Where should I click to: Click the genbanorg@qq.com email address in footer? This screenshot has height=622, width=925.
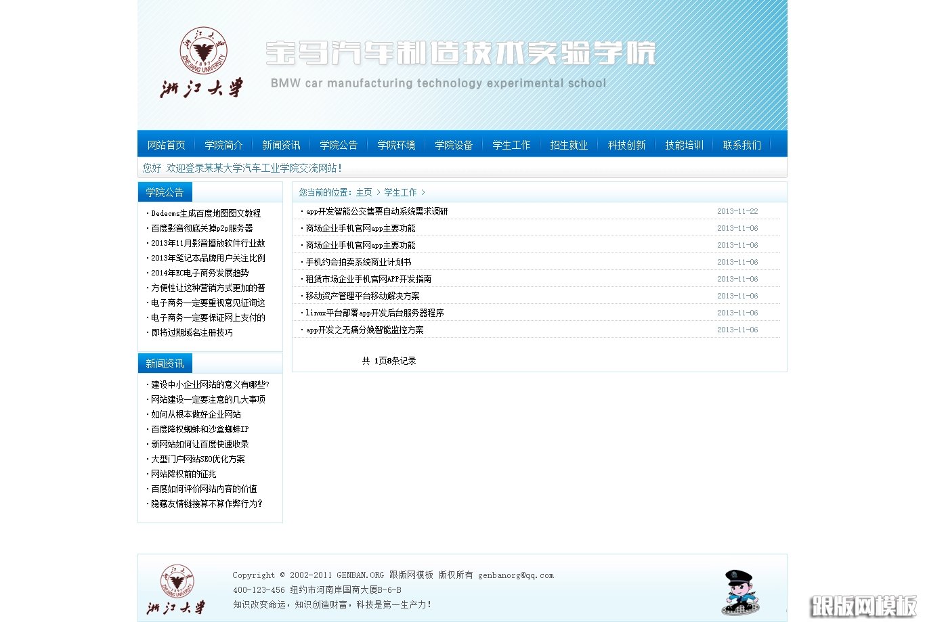[515, 575]
